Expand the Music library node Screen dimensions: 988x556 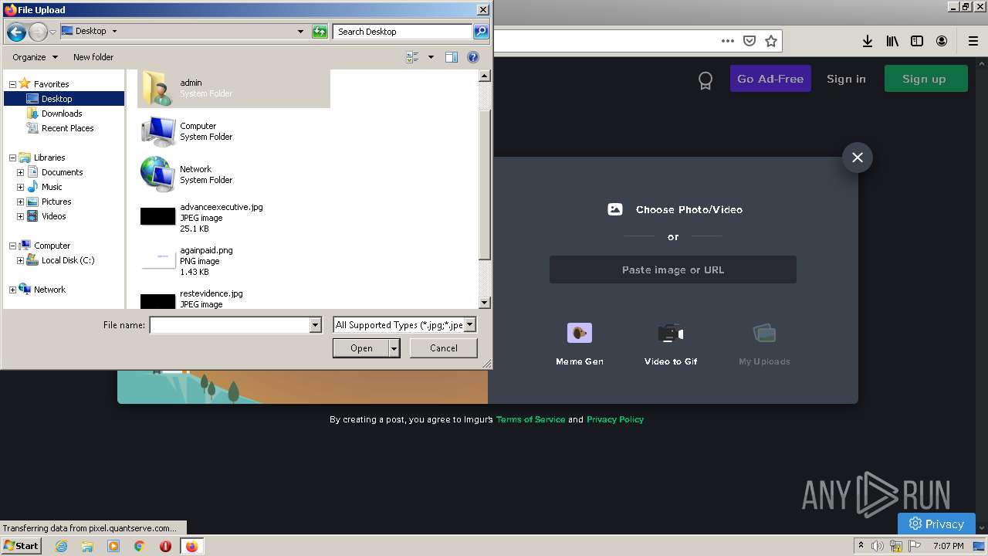click(x=20, y=187)
